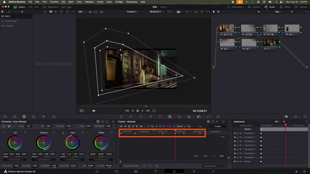Expand the Corrector 7 keyframe row
310x174 pixels.
coord(243,157)
